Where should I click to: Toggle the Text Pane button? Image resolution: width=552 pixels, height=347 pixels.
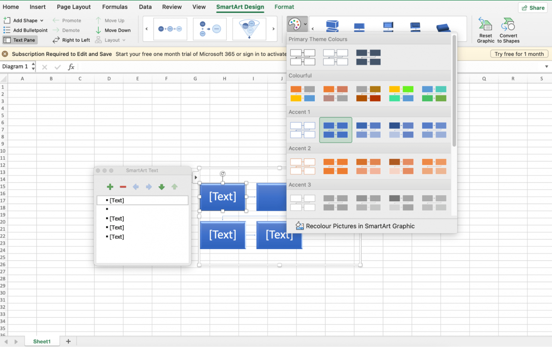tap(20, 40)
